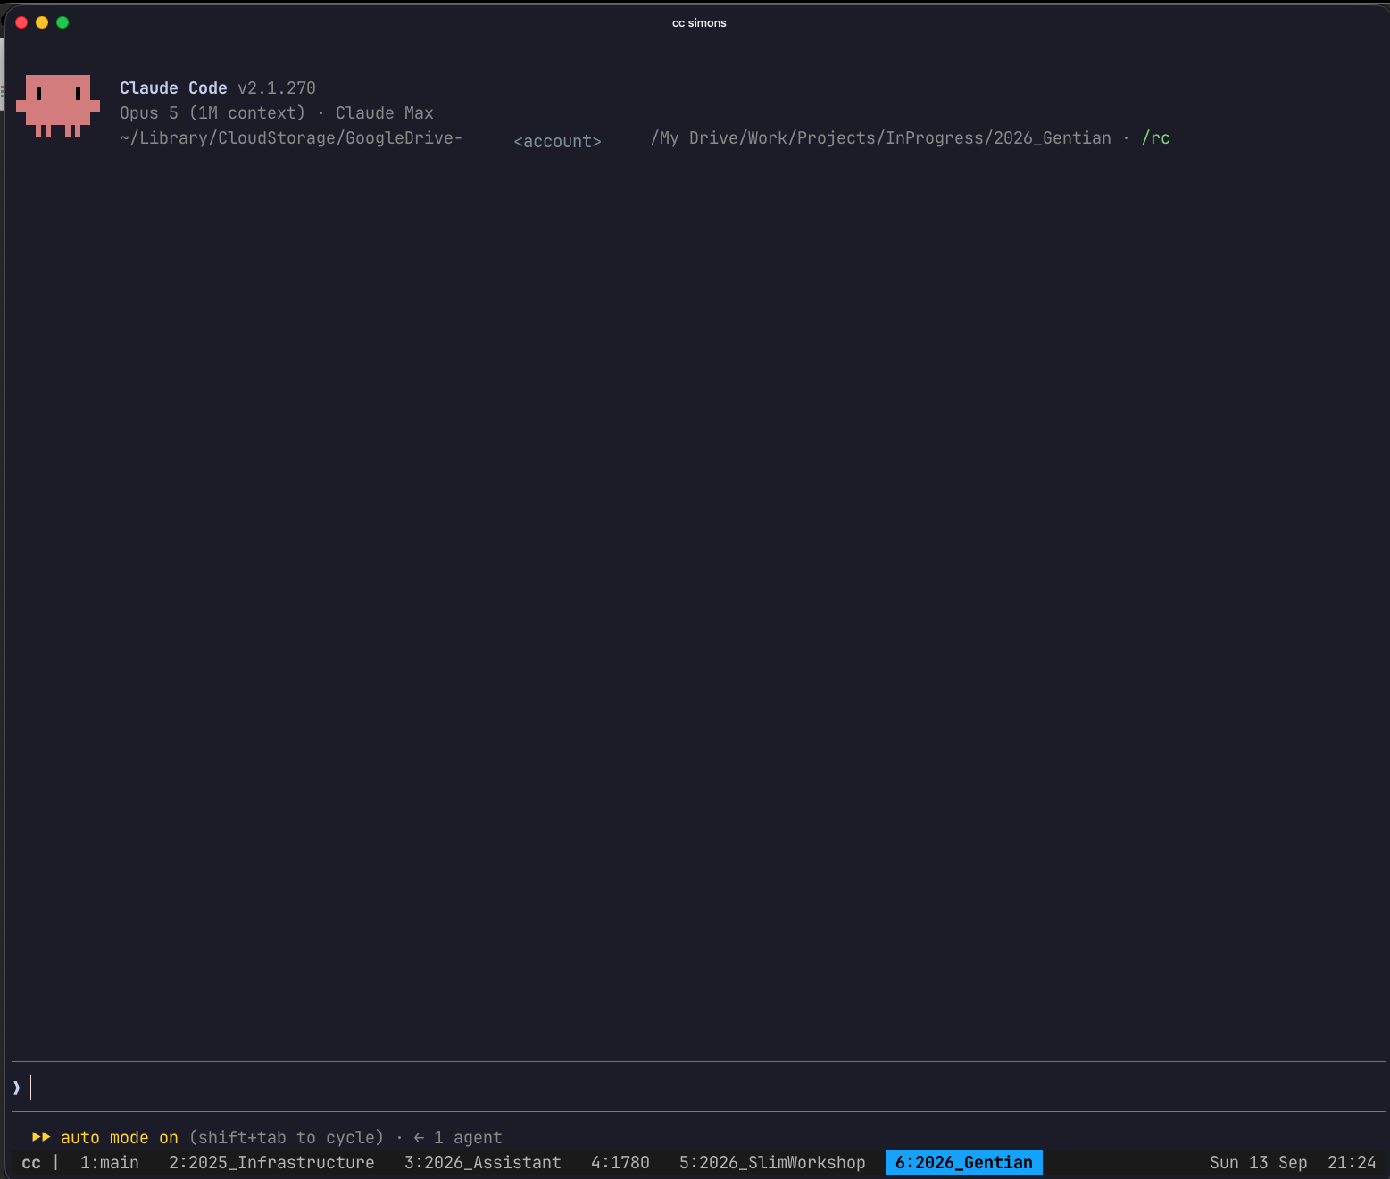The width and height of the screenshot is (1390, 1179).
Task: Click the 'Claude Max' plan label
Action: click(385, 112)
